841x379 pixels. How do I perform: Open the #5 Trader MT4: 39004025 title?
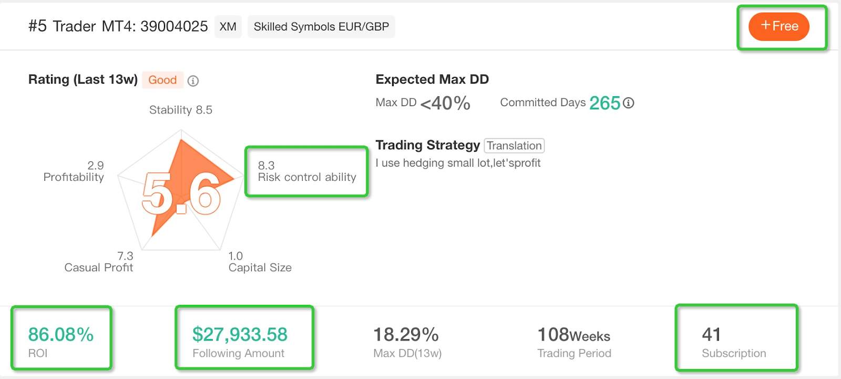click(x=118, y=26)
